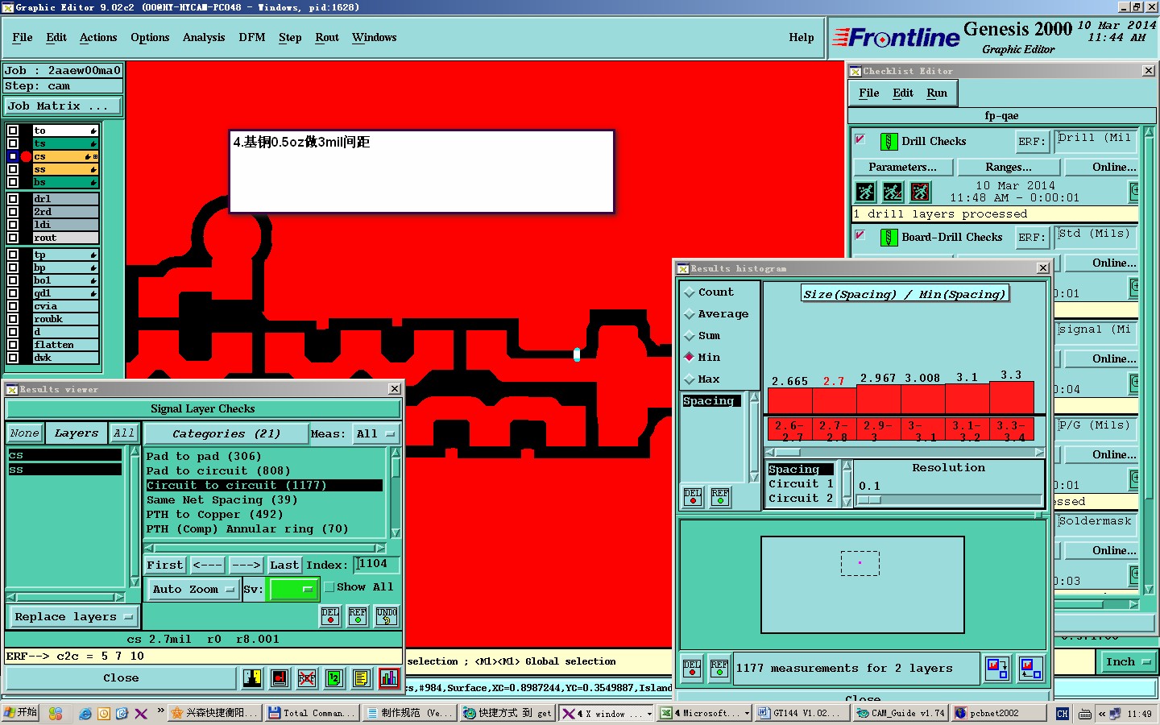Click first run icon under Drill Checks

point(866,192)
